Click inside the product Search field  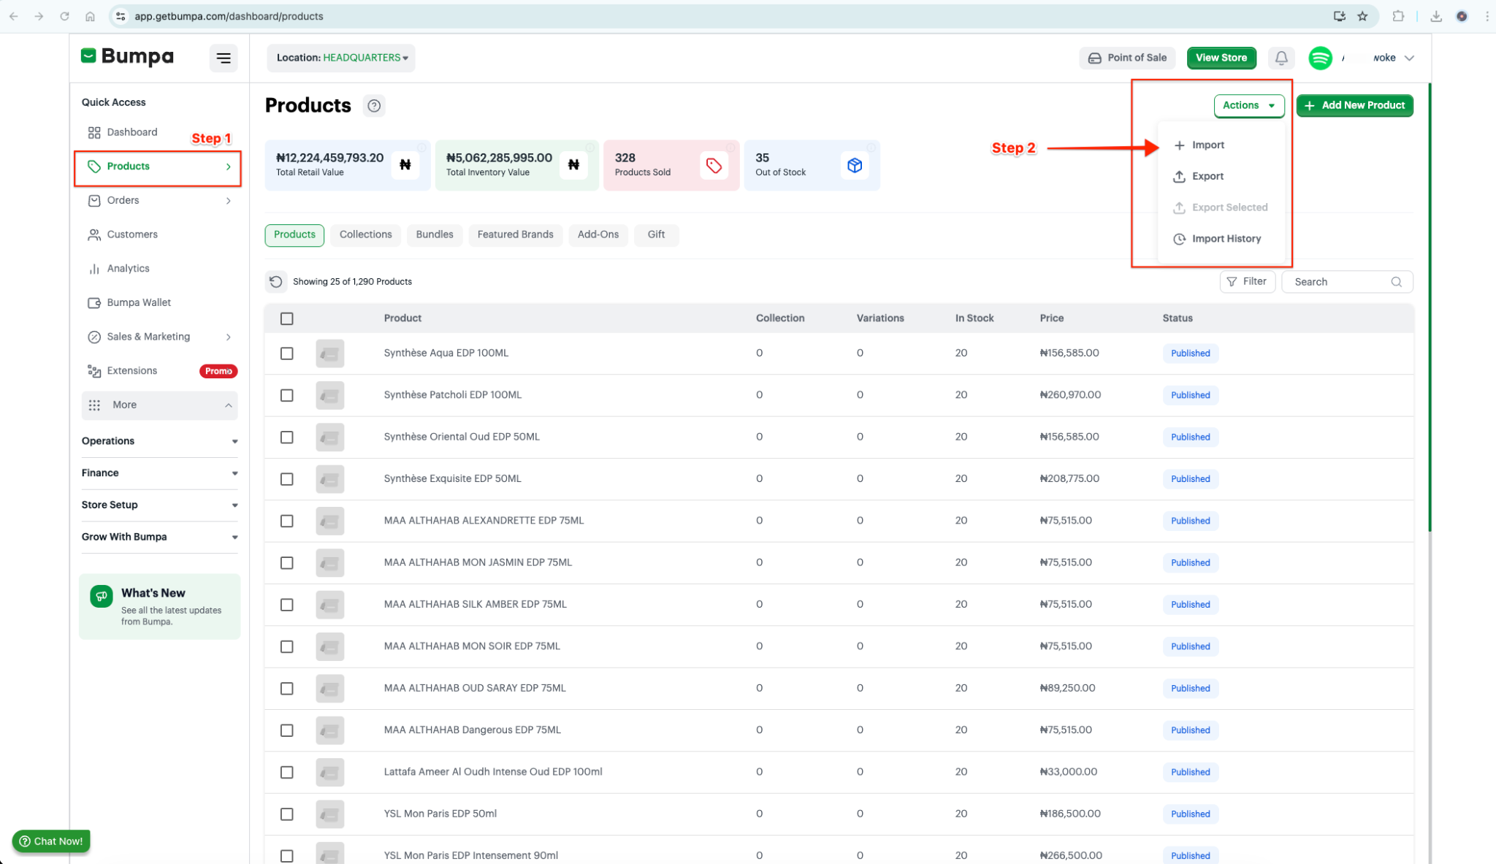tap(1337, 282)
